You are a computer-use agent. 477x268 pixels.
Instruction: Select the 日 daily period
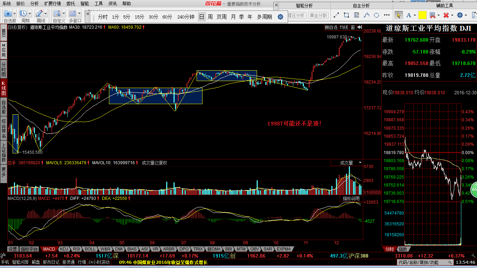201,17
